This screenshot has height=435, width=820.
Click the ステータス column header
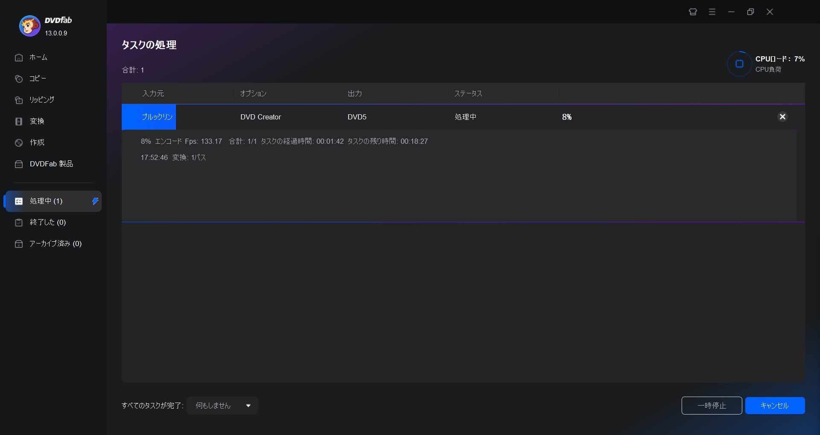click(469, 93)
